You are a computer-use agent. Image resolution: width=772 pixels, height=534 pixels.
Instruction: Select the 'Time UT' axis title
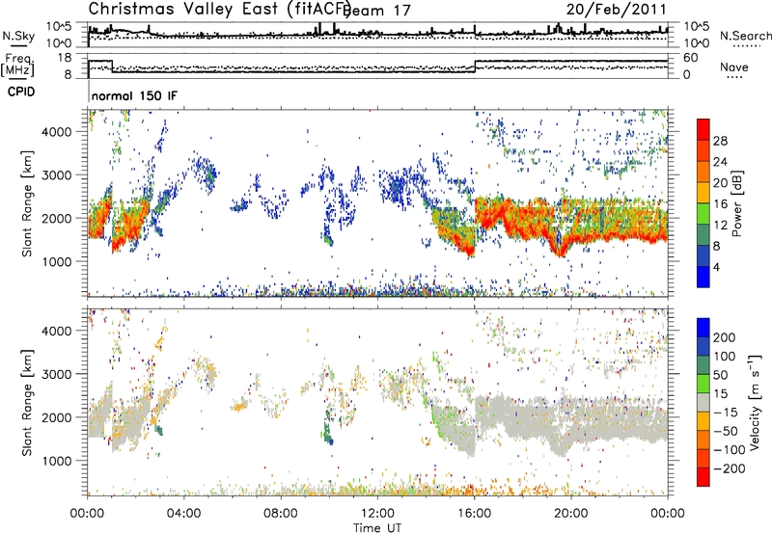tap(377, 528)
